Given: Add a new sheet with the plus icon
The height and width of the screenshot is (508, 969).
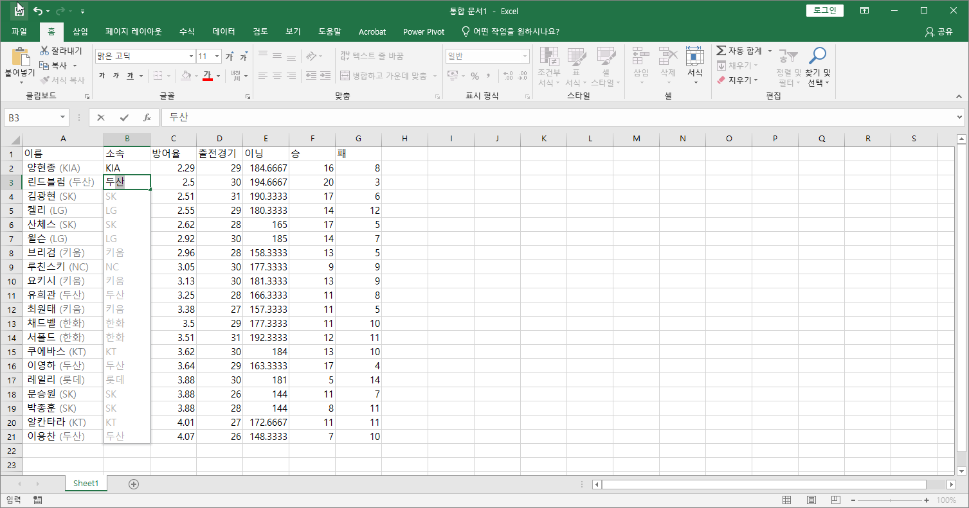Looking at the screenshot, I should 134,484.
